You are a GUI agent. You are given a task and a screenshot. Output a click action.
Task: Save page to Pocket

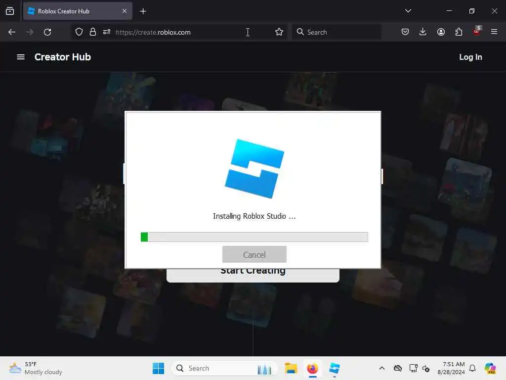[405, 32]
